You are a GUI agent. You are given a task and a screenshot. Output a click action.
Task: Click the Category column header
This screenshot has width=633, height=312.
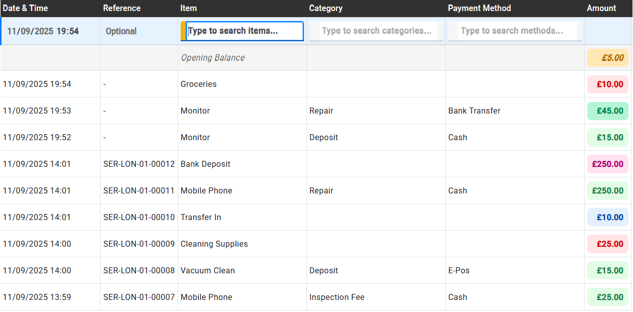[326, 8]
